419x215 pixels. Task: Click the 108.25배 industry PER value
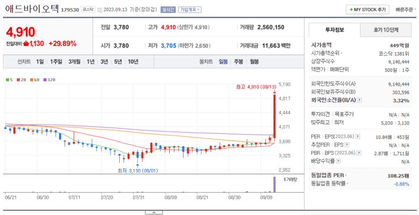tap(398, 176)
